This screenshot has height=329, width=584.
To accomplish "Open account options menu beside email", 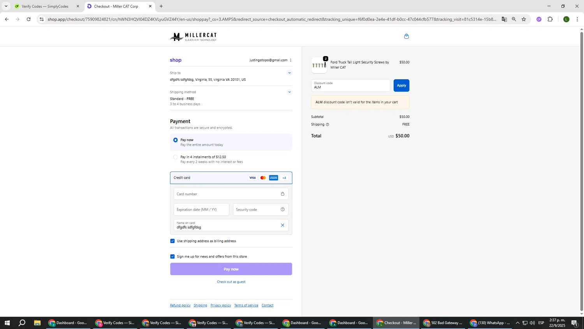I will pyautogui.click(x=290, y=60).
